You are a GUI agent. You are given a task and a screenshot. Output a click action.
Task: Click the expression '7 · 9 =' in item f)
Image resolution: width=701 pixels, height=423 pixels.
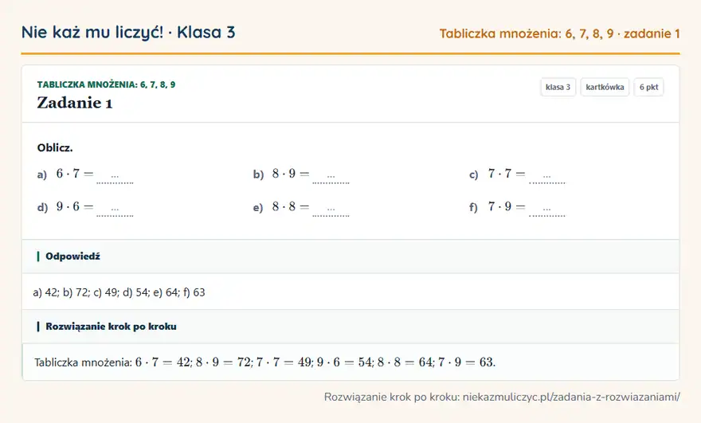(x=507, y=206)
